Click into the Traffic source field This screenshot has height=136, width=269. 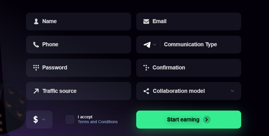pos(86,91)
